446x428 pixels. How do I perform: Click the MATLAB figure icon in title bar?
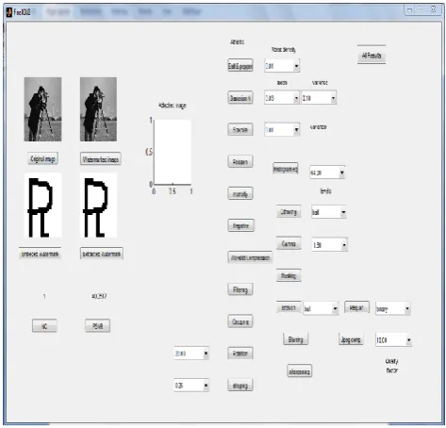pyautogui.click(x=8, y=12)
